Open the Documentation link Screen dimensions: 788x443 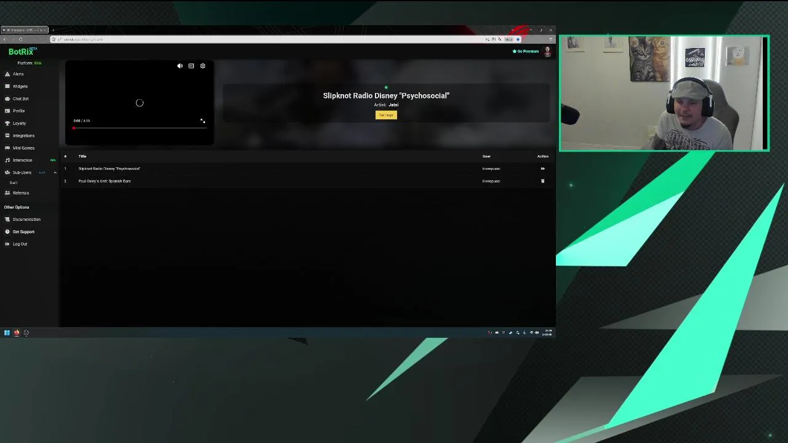(26, 219)
